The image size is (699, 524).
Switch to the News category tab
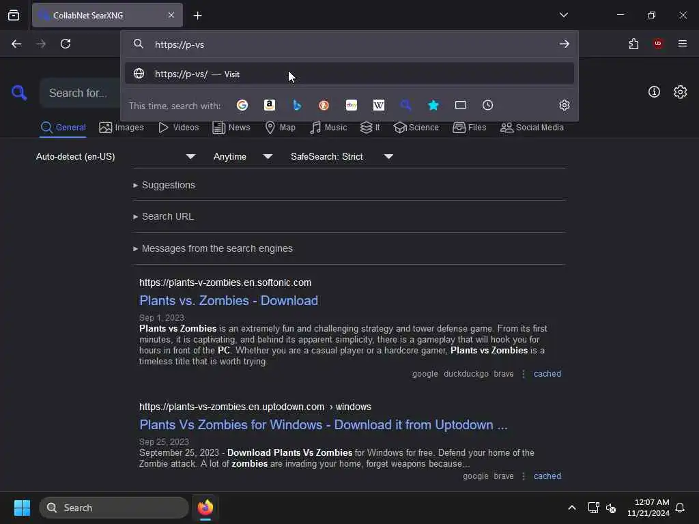click(x=231, y=128)
